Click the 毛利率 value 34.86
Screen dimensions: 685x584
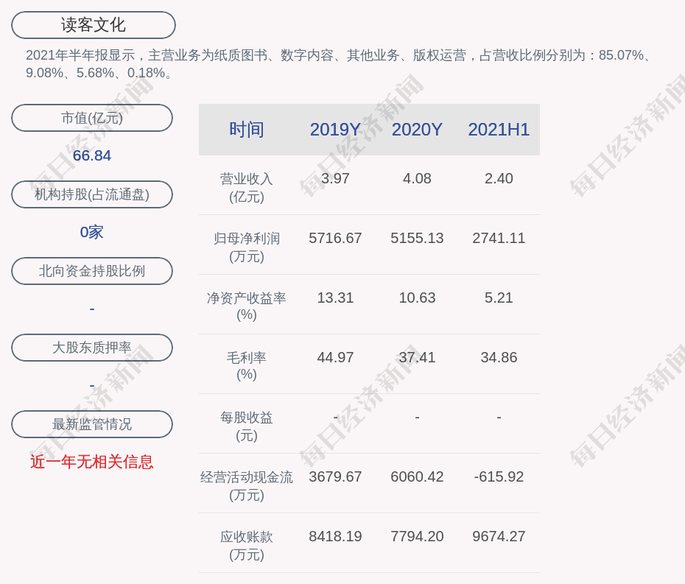(x=499, y=357)
